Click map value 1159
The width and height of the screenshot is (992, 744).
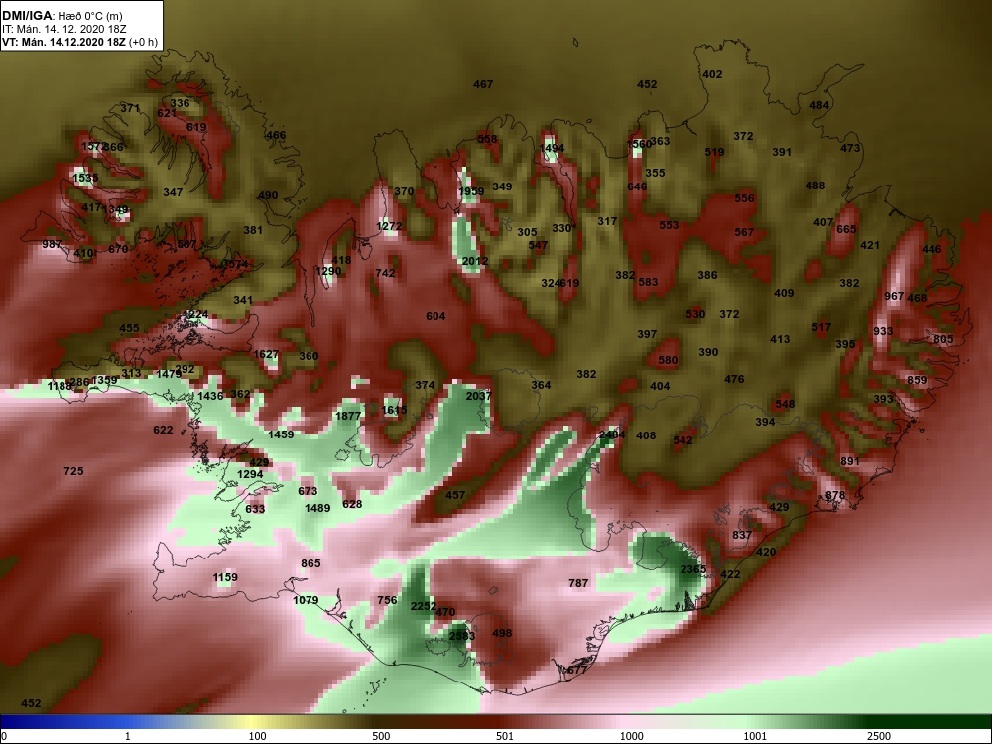coord(225,577)
